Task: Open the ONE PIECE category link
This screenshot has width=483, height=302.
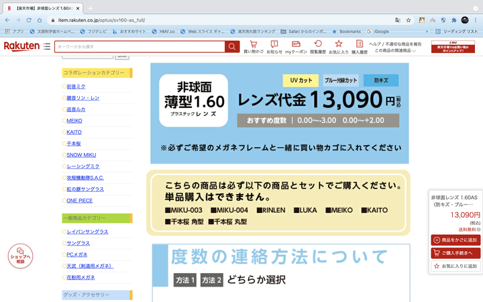Action: 79,201
